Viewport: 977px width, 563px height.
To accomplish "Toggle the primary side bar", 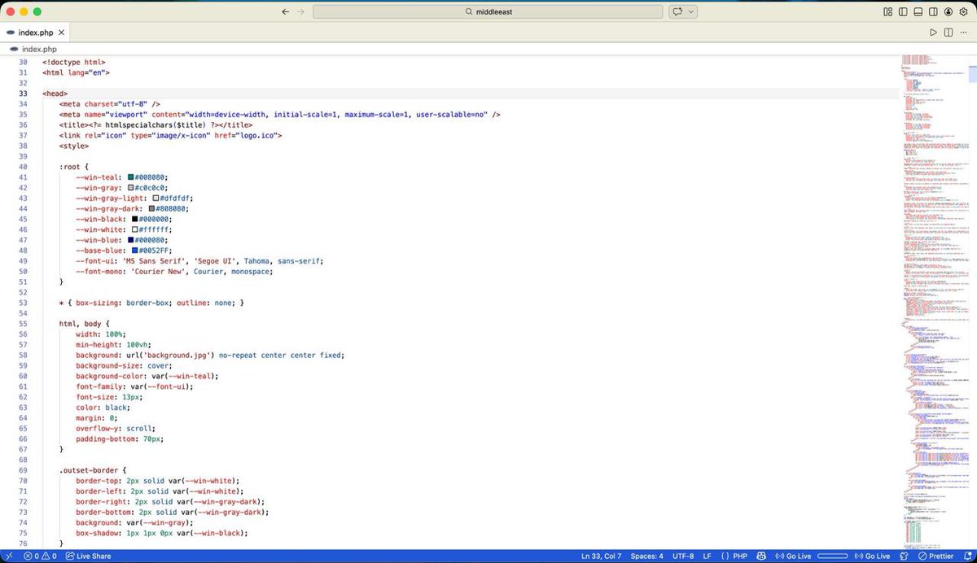I will pyautogui.click(x=903, y=12).
